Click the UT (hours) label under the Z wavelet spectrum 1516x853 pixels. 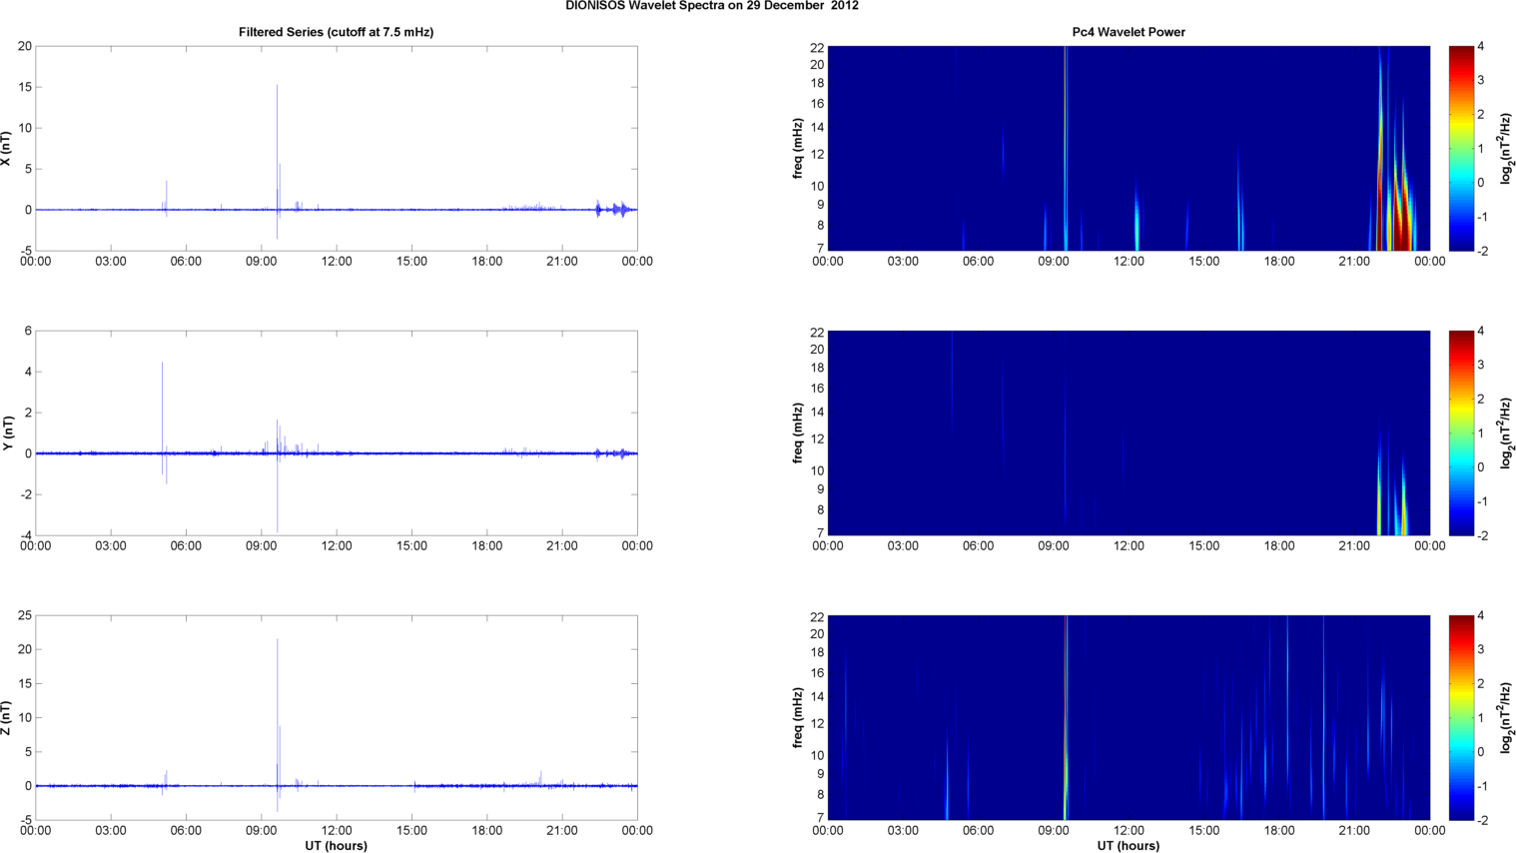1129,846
